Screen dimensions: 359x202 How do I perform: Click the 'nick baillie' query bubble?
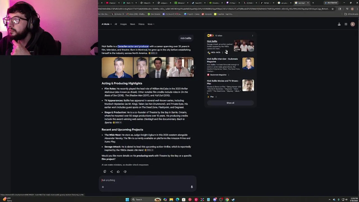[x=186, y=38]
